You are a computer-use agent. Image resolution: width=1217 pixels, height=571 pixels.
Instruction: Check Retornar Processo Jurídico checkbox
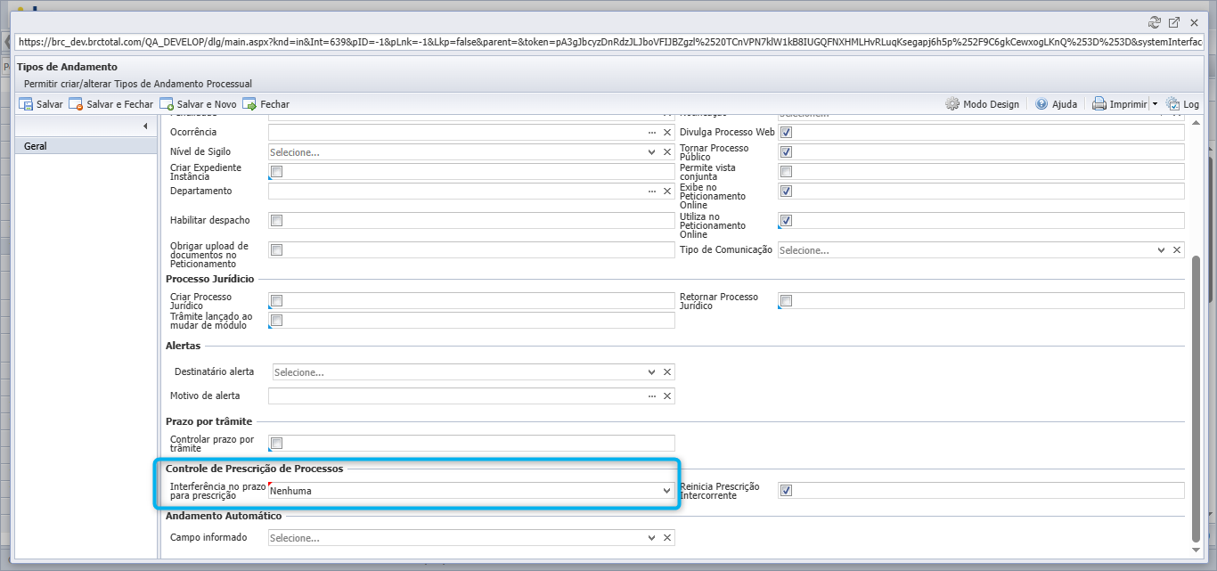coord(786,301)
